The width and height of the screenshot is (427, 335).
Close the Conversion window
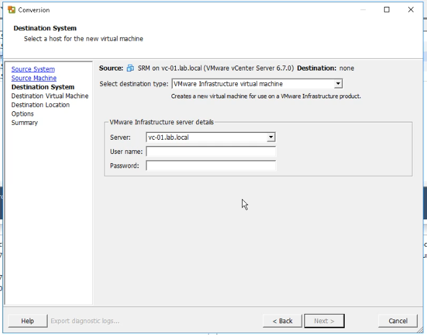click(411, 10)
